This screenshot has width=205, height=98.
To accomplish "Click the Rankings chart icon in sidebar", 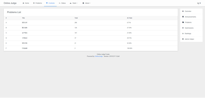I will (x=183, y=33).
